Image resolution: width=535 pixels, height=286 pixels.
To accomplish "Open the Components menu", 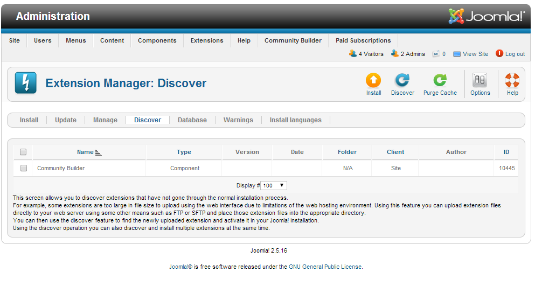I will point(157,40).
